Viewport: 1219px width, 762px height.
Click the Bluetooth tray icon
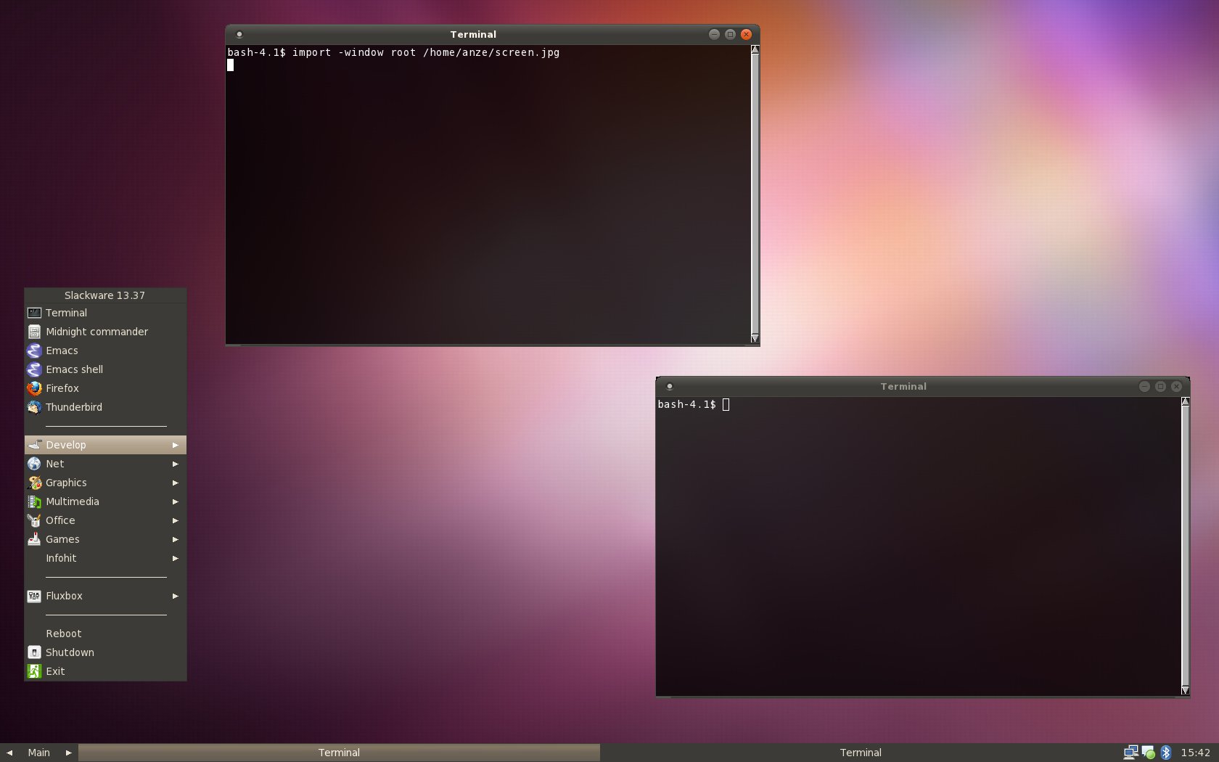[x=1165, y=753]
